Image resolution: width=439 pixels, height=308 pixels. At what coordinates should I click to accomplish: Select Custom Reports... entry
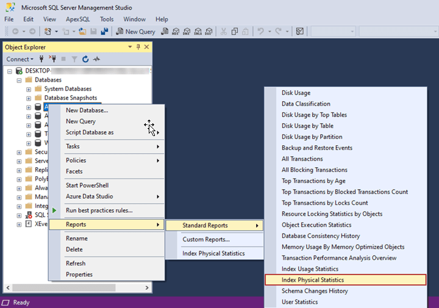tap(215, 240)
